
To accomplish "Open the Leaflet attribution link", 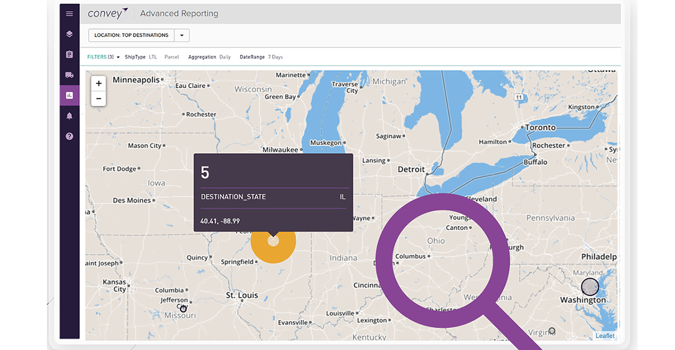I will click(605, 336).
